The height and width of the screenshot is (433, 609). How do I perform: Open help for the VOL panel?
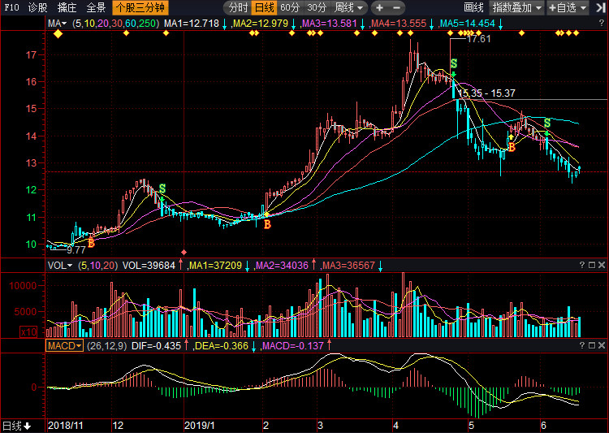581,266
